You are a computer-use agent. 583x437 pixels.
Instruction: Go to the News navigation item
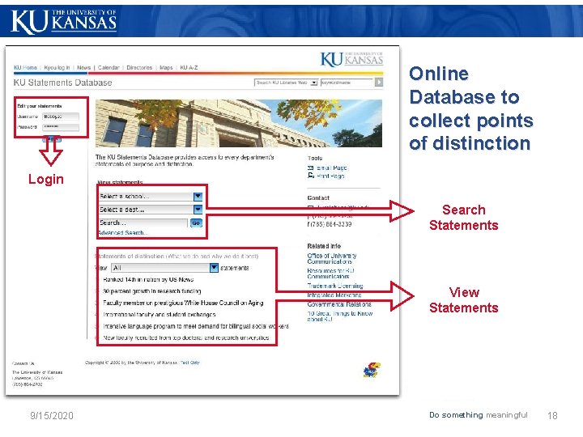(83, 68)
